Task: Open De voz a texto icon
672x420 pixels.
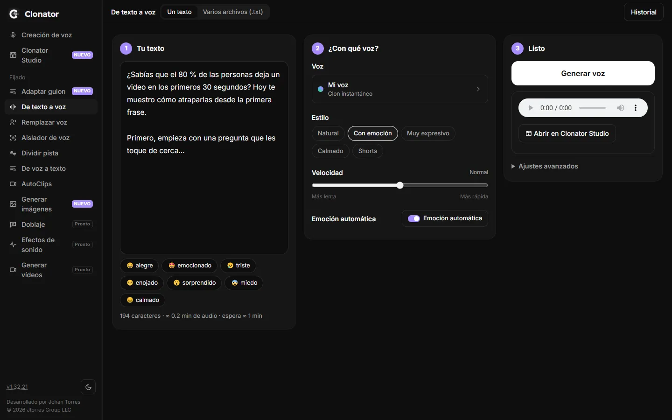Action: [x=13, y=168]
